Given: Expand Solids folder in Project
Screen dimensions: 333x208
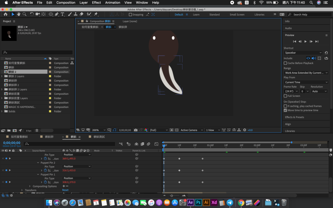Looking at the screenshot, I should (x=2, y=111).
